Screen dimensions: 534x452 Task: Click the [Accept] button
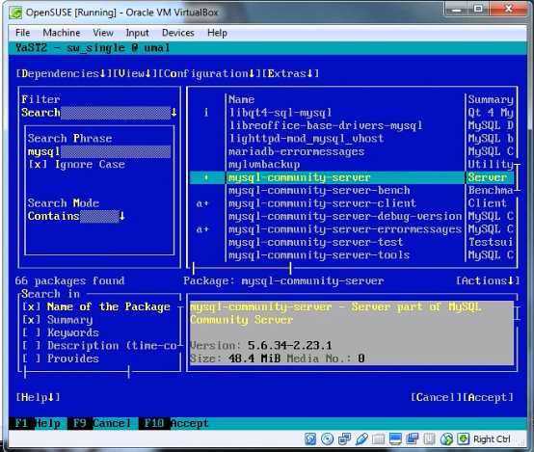[x=488, y=397]
